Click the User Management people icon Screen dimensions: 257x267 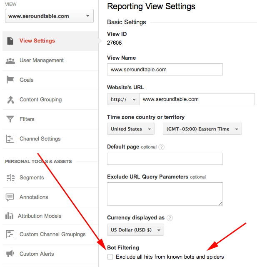point(10,61)
